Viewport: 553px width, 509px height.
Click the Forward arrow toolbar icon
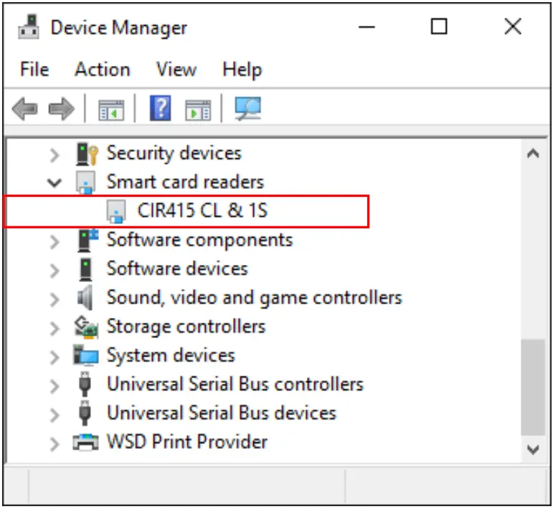61,110
